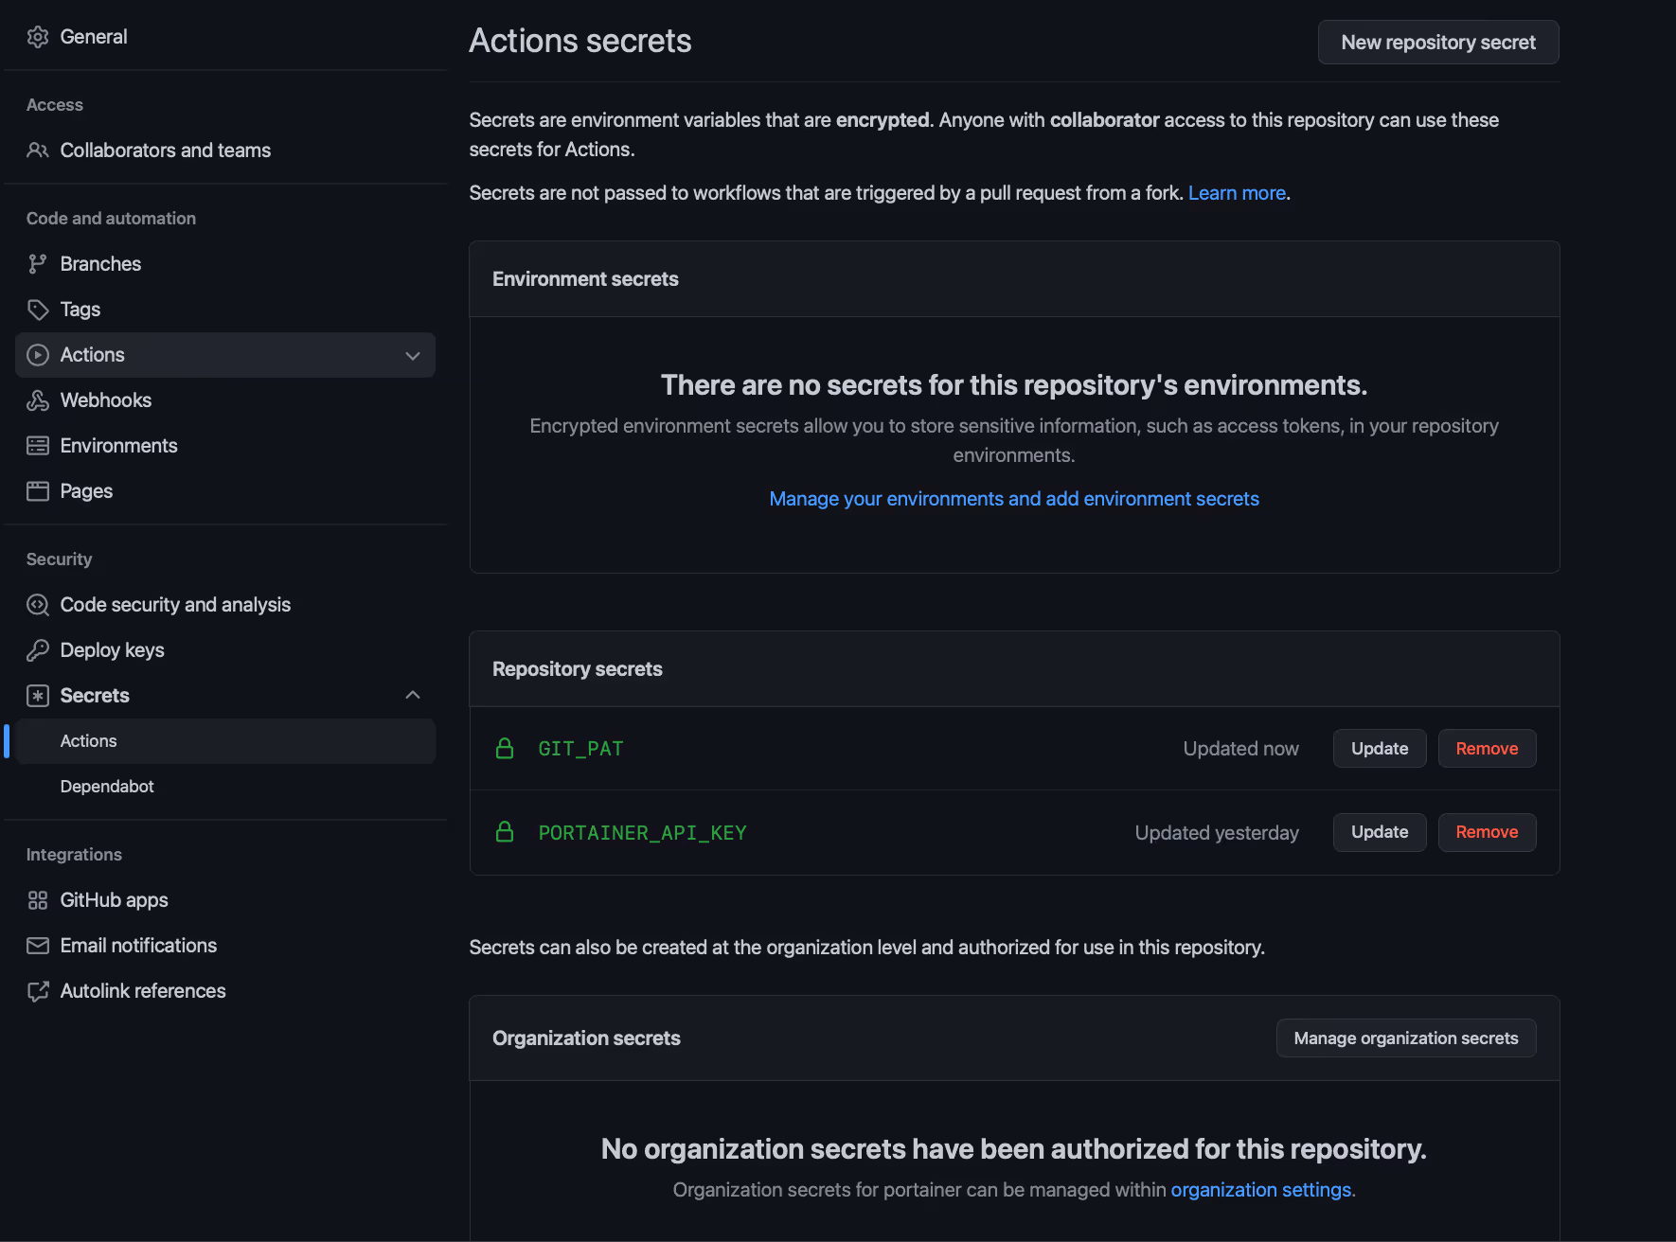Click New repository secret button
Viewport: 1676px width, 1242px height.
point(1438,43)
